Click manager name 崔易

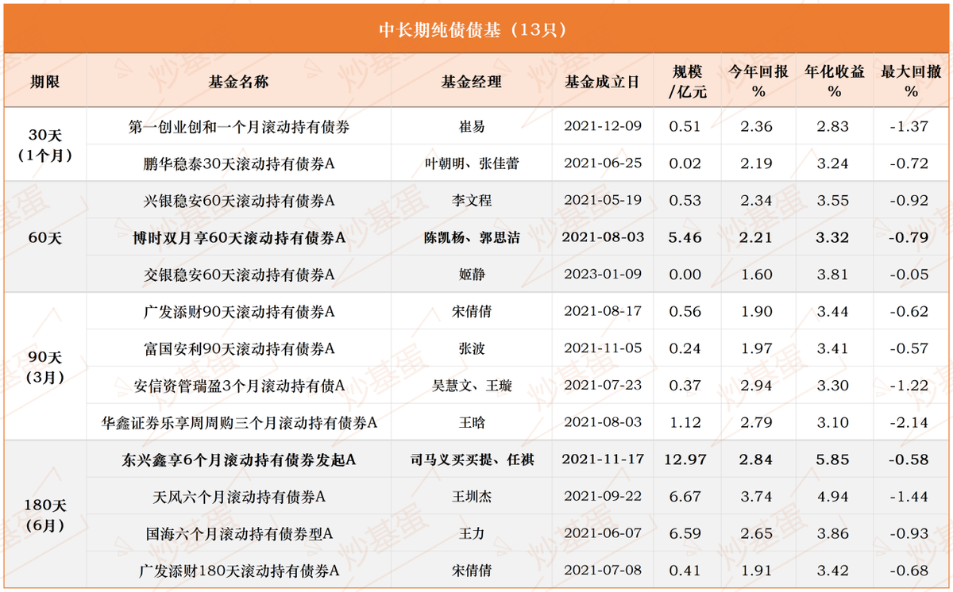[472, 127]
